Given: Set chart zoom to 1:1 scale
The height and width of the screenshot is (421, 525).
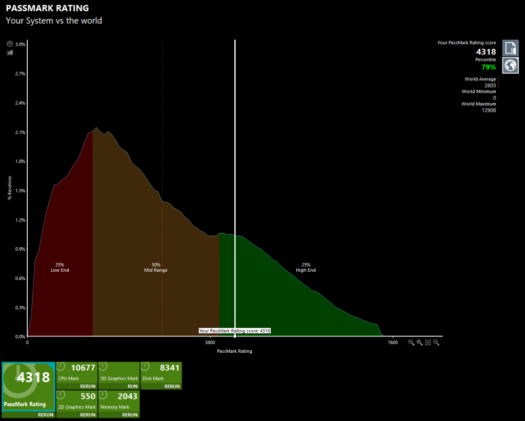Looking at the screenshot, I should coord(436,343).
